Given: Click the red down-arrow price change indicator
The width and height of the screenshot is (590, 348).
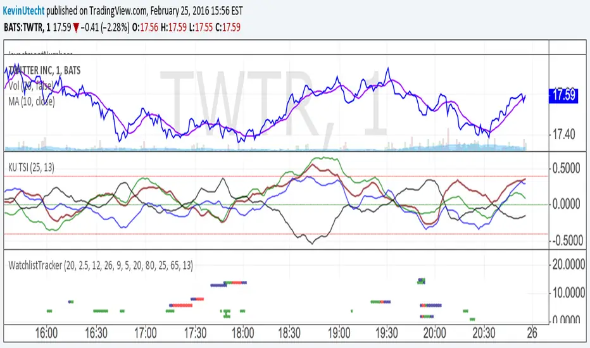Looking at the screenshot, I should 76,28.
